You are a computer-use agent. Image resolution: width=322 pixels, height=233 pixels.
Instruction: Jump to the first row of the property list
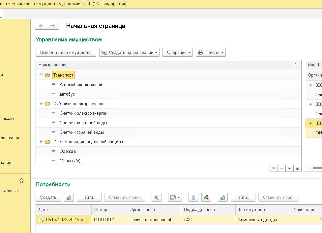coord(274,168)
